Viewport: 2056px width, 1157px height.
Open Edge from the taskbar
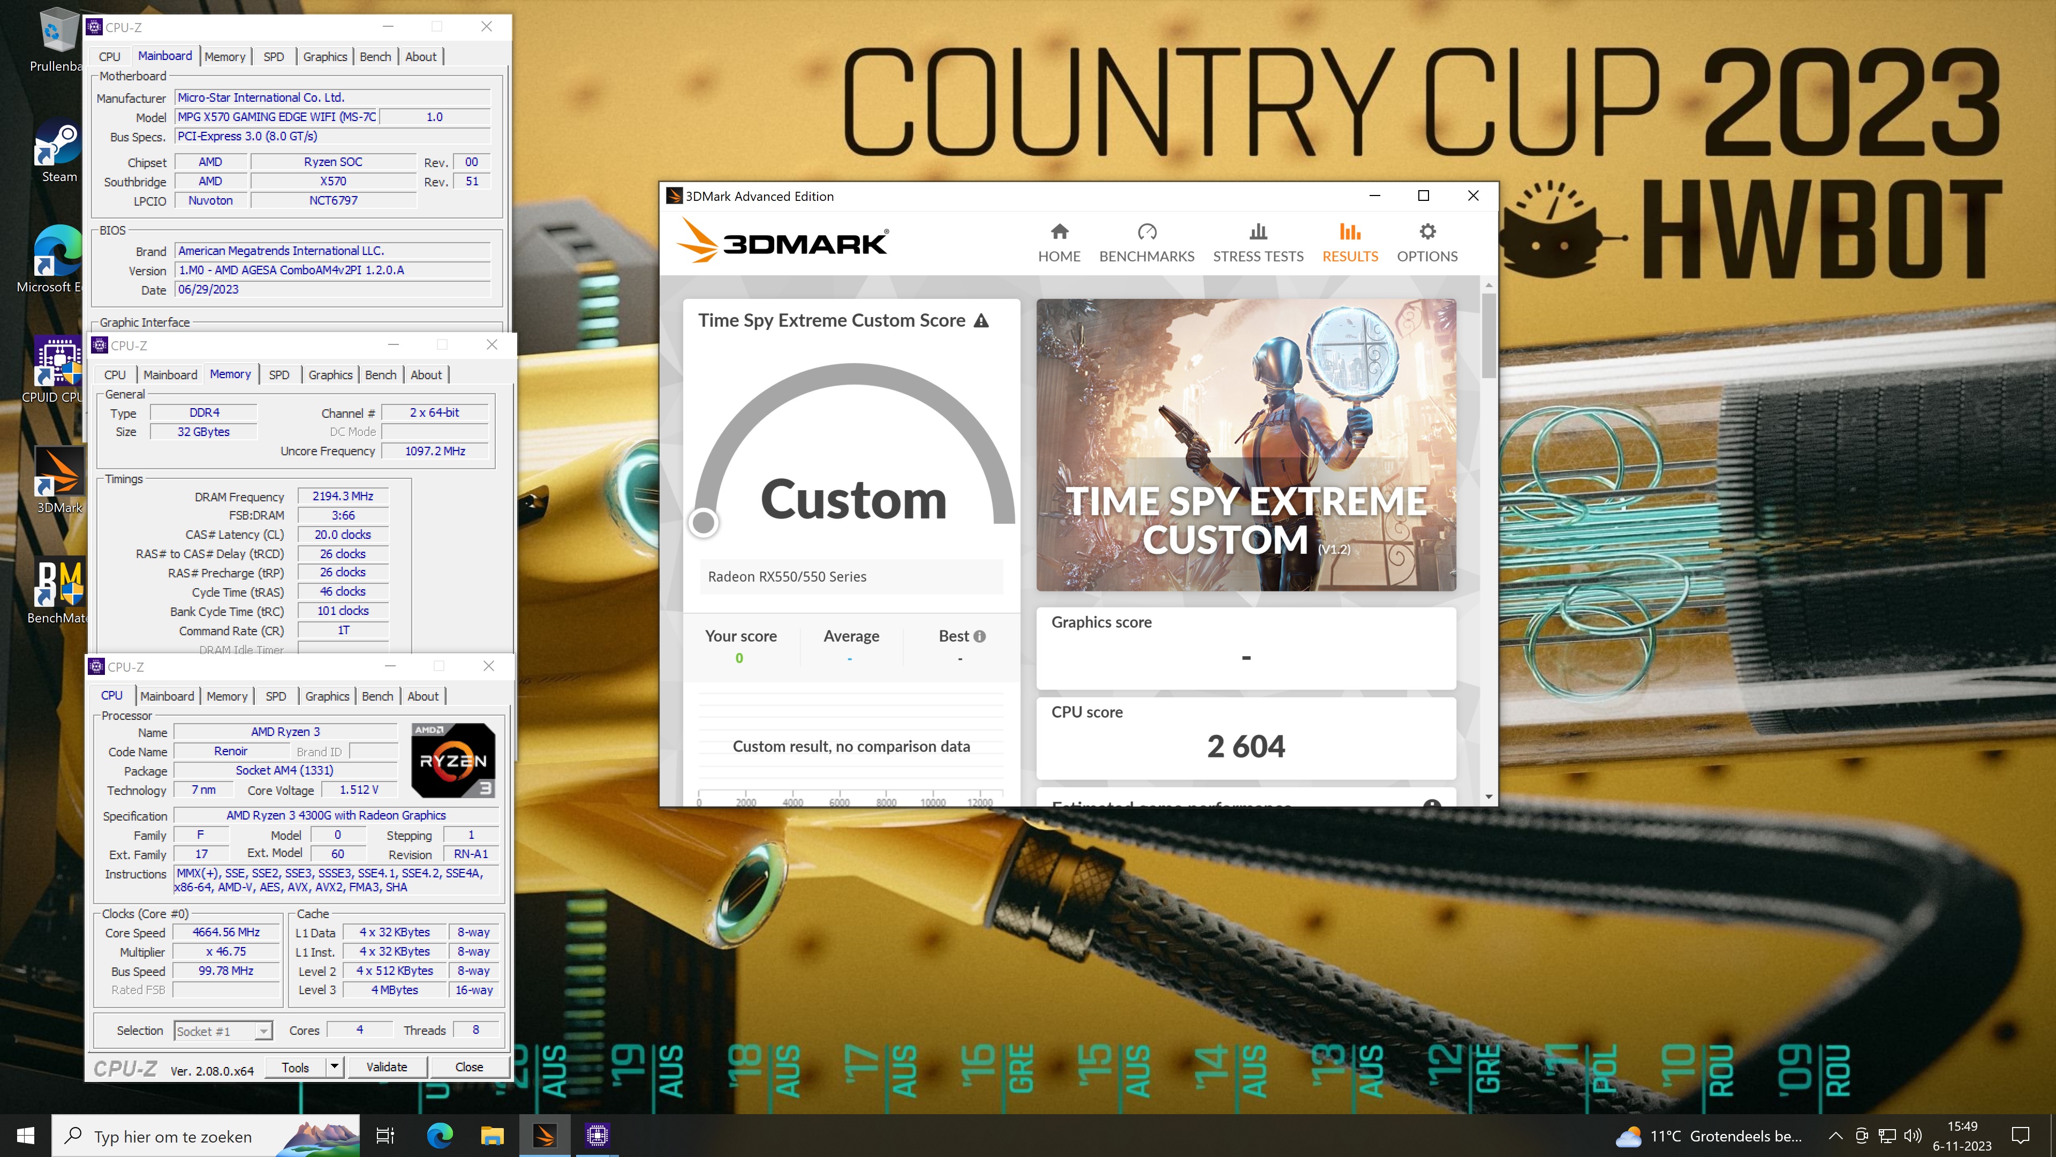tap(440, 1136)
